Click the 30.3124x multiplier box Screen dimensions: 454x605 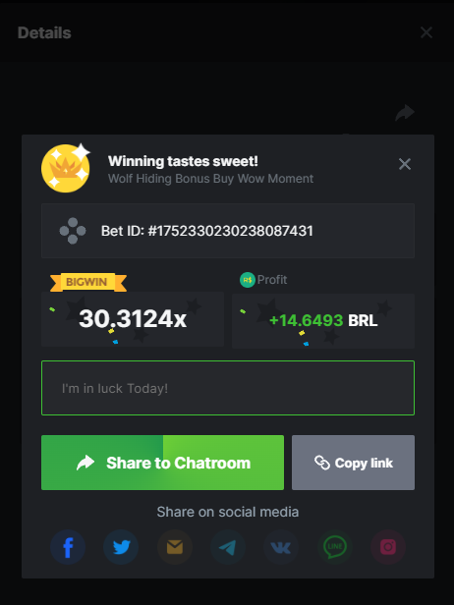pyautogui.click(x=133, y=319)
